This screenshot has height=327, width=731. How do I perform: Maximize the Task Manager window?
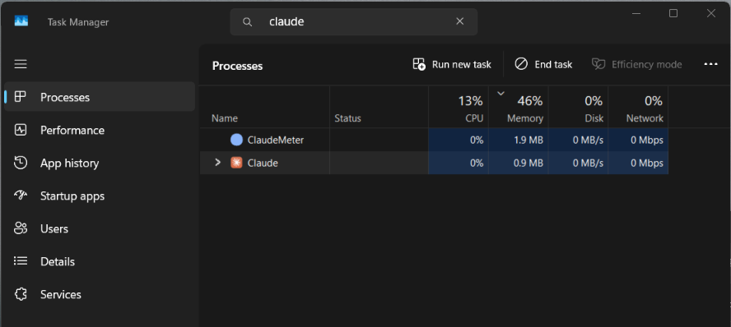pyautogui.click(x=673, y=13)
